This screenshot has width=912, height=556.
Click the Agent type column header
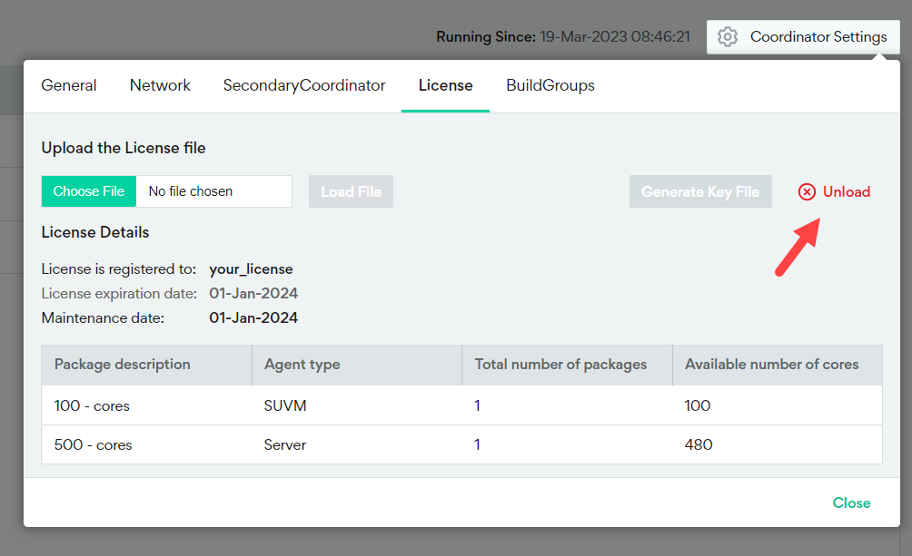pos(302,365)
